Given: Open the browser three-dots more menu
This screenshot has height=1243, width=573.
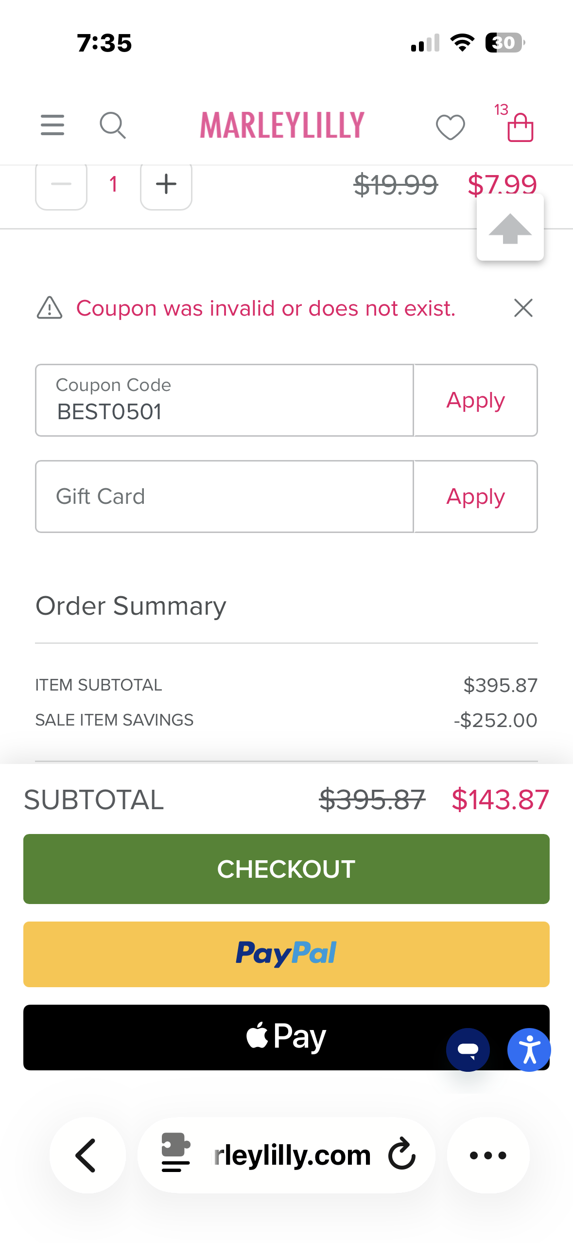Looking at the screenshot, I should [488, 1155].
